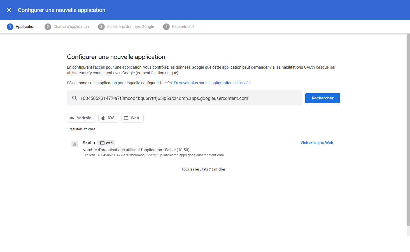The width and height of the screenshot is (410, 252).
Task: Click the magnifier icon in the search field
Action: coord(74,98)
